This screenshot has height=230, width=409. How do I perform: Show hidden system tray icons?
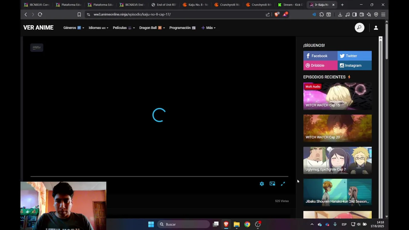[x=312, y=224]
